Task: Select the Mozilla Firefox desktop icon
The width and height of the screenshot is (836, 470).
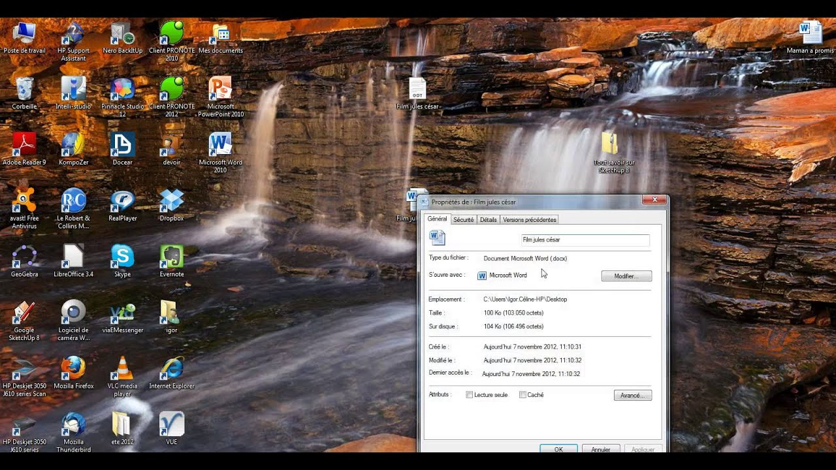Action: point(73,372)
